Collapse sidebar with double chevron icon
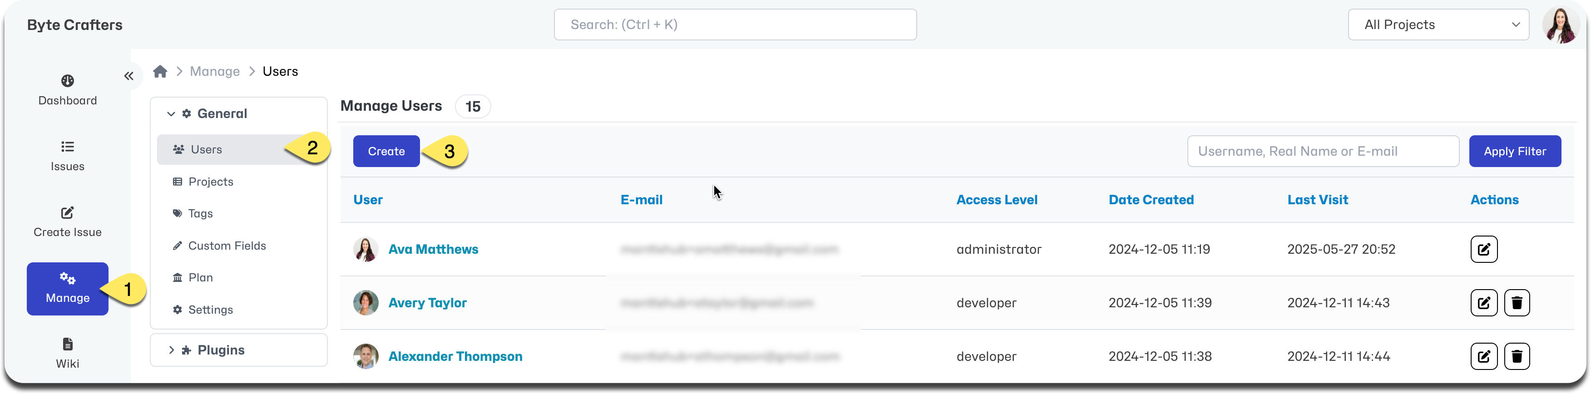 (x=128, y=76)
